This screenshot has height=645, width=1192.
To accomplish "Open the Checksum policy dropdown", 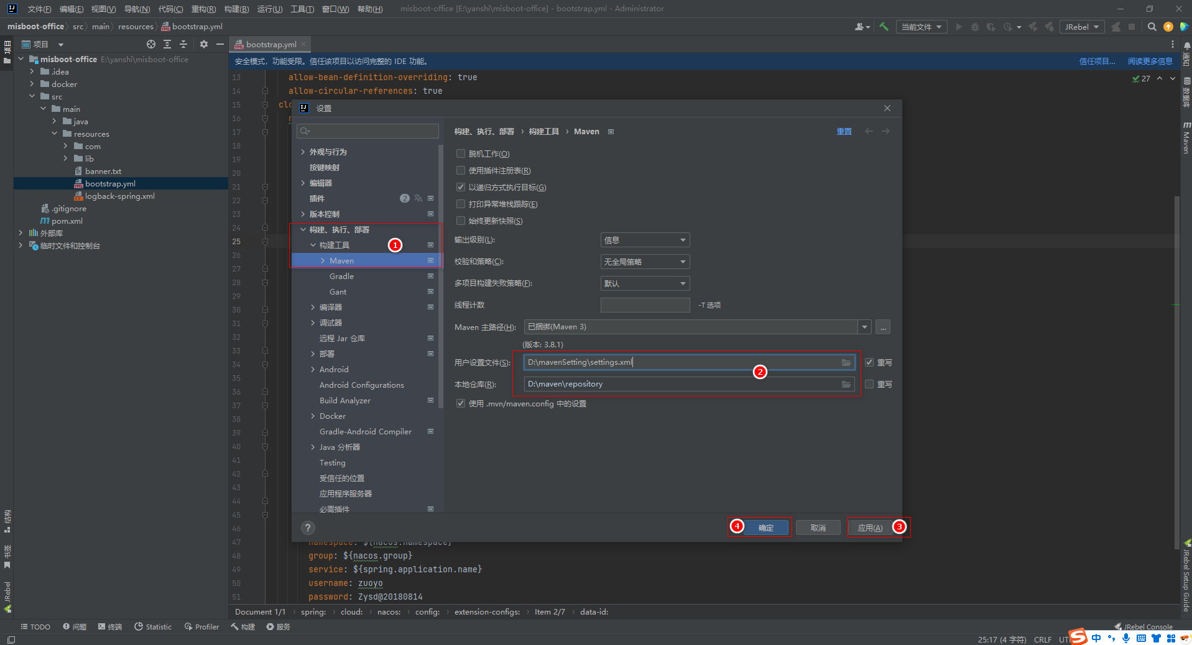I will pos(645,262).
